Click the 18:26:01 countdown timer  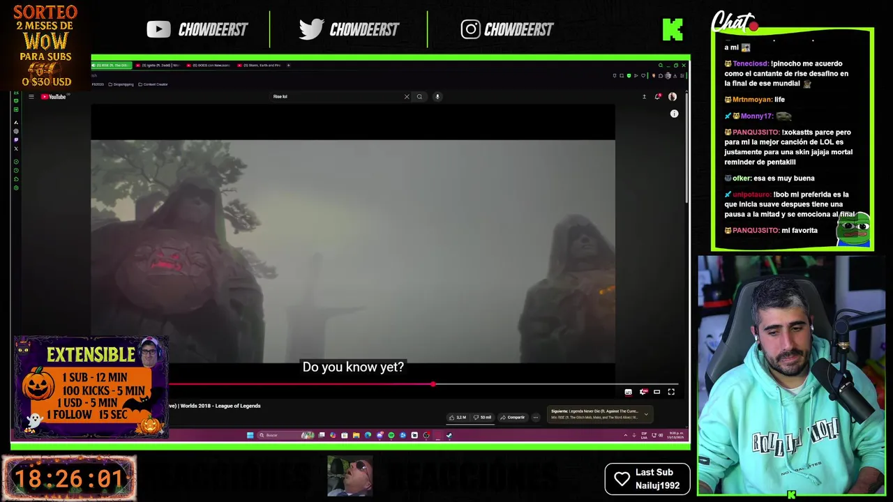coord(69,479)
